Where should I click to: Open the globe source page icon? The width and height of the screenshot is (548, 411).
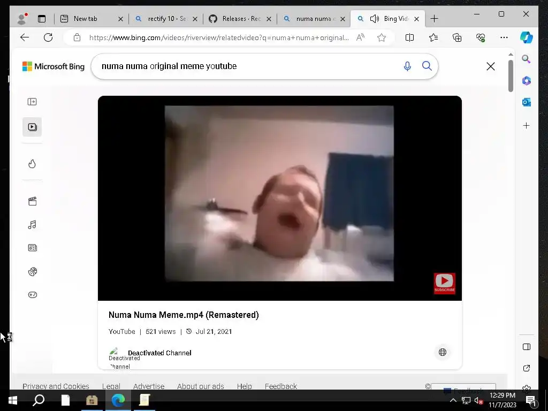point(443,352)
